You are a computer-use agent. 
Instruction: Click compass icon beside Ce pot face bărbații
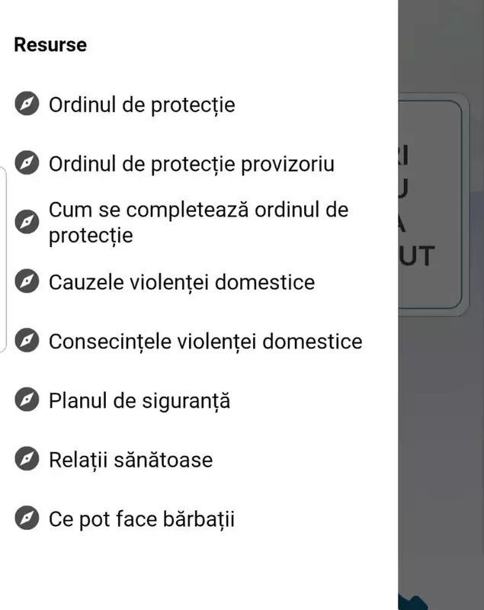click(x=27, y=518)
